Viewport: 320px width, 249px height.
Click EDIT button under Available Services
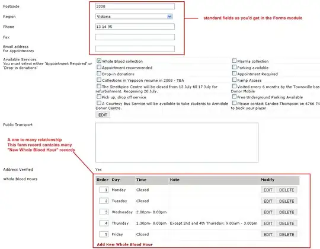(103, 115)
